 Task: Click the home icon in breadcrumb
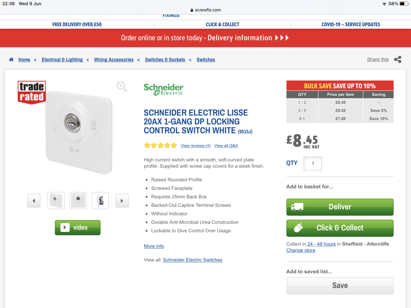(x=11, y=60)
